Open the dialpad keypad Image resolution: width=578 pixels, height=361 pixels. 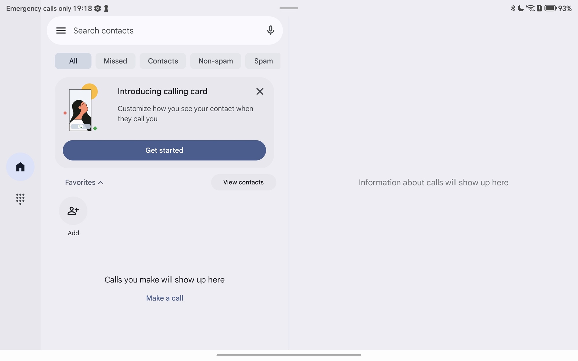coord(20,199)
